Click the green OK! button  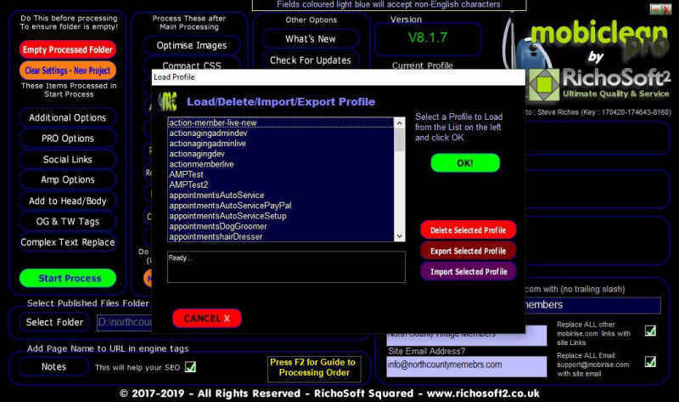(x=465, y=163)
